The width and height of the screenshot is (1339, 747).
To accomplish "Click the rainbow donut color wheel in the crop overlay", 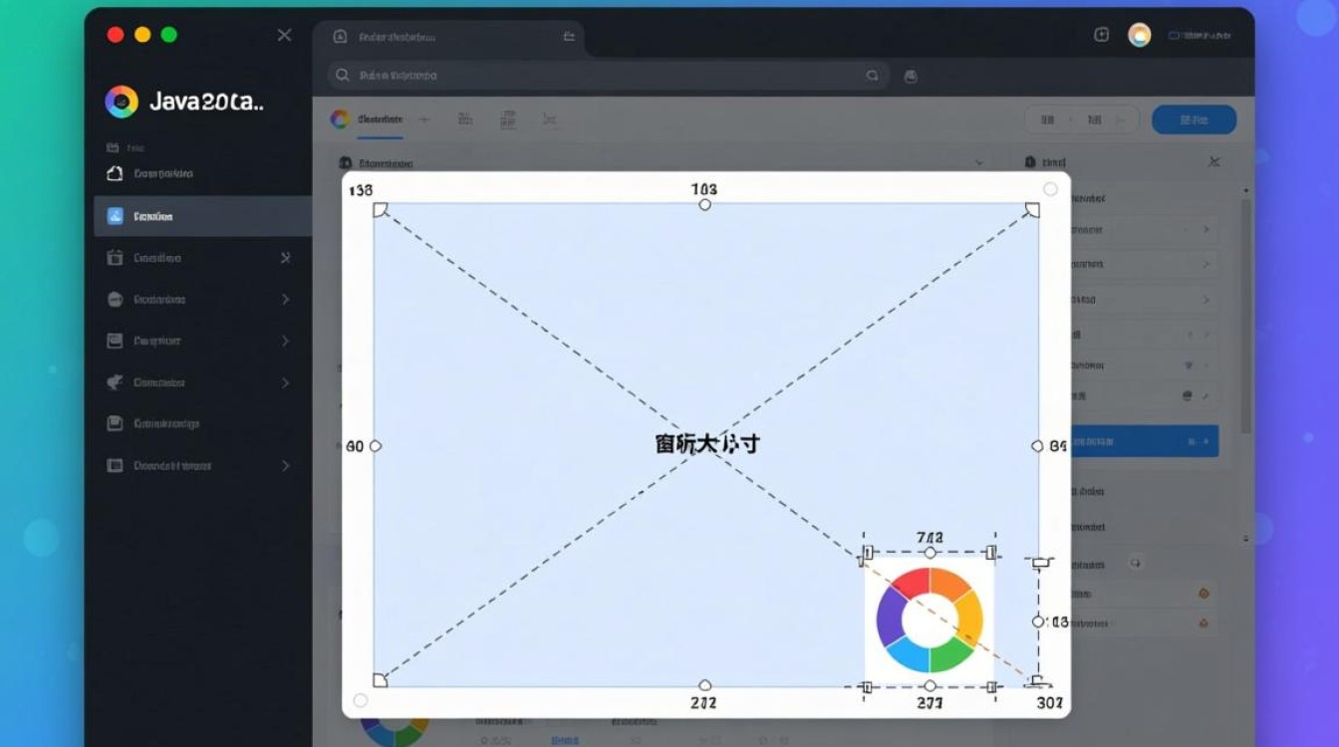I will 929,617.
